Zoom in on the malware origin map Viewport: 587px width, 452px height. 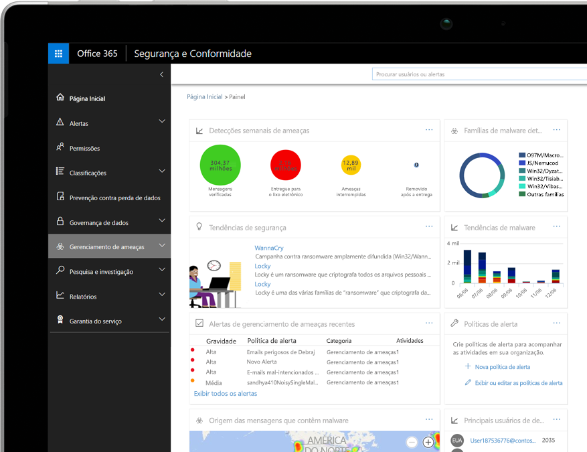(428, 442)
